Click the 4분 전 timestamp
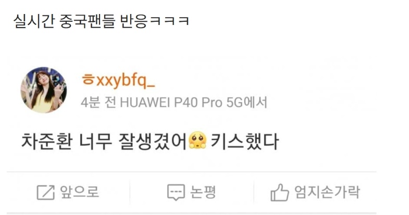The height and width of the screenshot is (215, 409). click(98, 102)
